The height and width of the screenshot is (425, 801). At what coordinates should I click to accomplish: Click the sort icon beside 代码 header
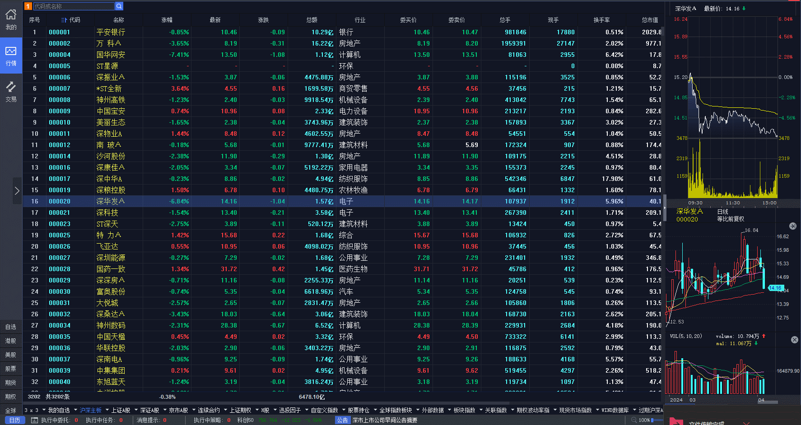click(x=64, y=20)
